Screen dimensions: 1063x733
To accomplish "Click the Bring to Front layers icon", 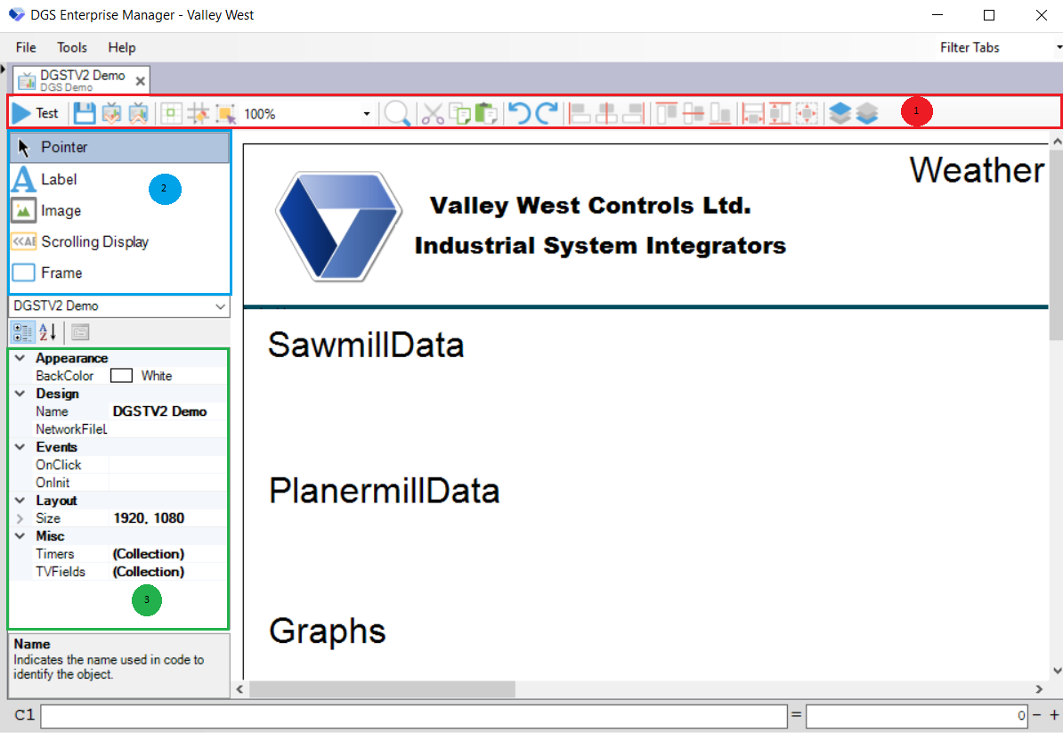I will 840,113.
